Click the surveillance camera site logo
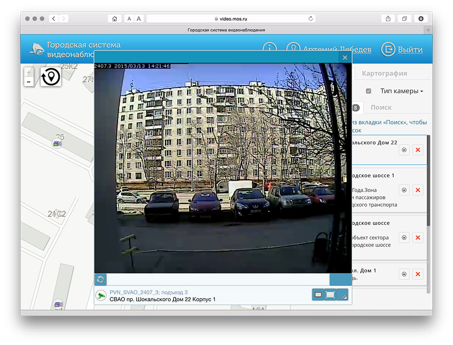 [37, 49]
